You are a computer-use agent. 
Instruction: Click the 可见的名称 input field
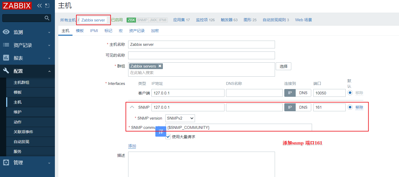201,55
